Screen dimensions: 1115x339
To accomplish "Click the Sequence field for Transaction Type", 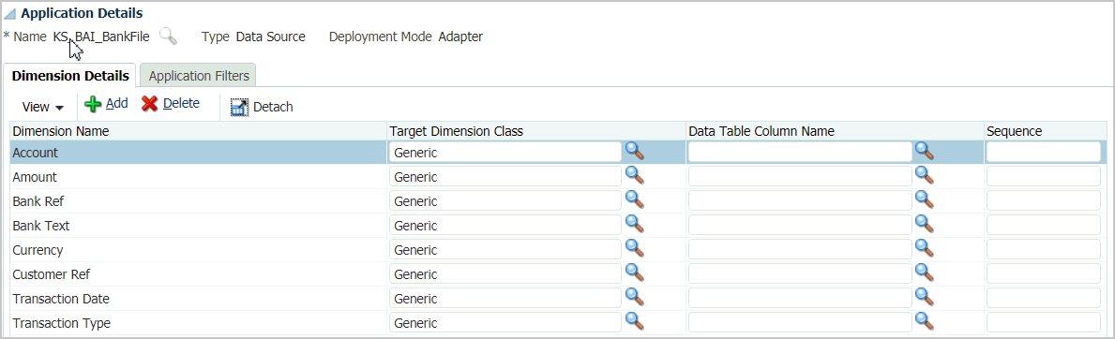I will click(x=1043, y=323).
